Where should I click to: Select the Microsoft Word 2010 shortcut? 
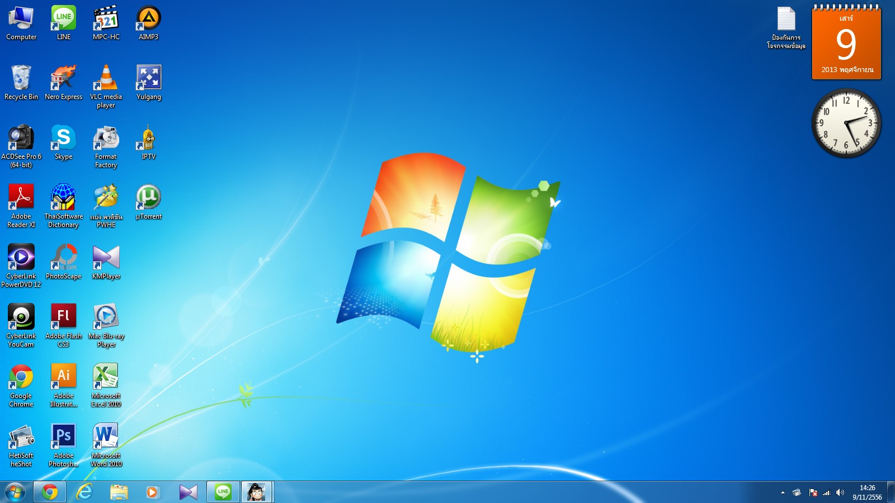click(x=106, y=445)
